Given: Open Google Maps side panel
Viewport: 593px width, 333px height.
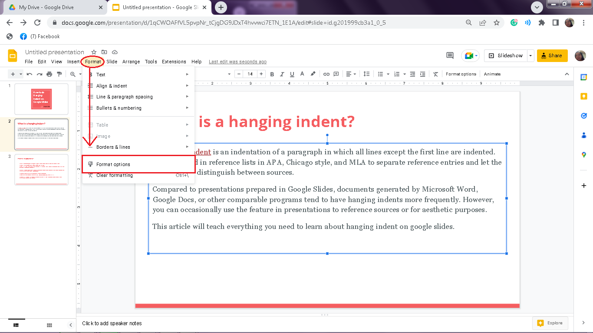Looking at the screenshot, I should pos(584,155).
